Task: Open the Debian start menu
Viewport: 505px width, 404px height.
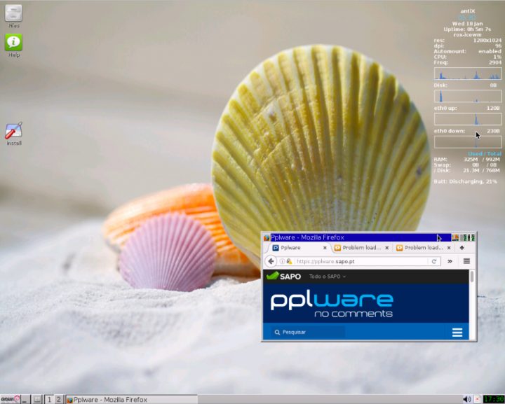Action: coord(10,399)
